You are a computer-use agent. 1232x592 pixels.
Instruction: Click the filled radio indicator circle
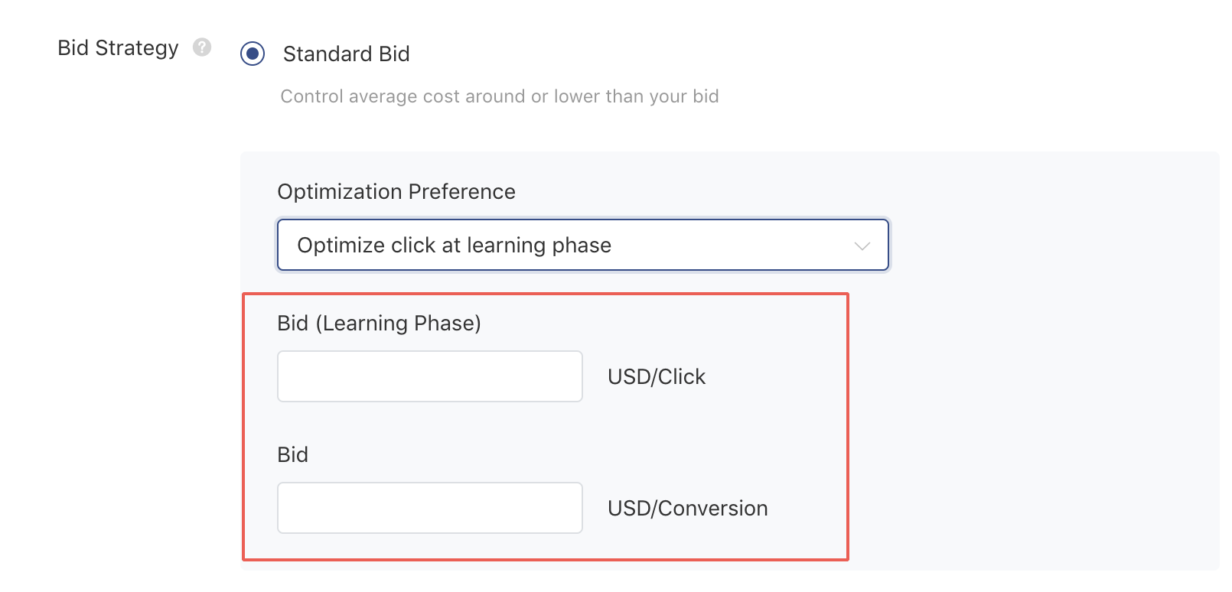tap(253, 54)
